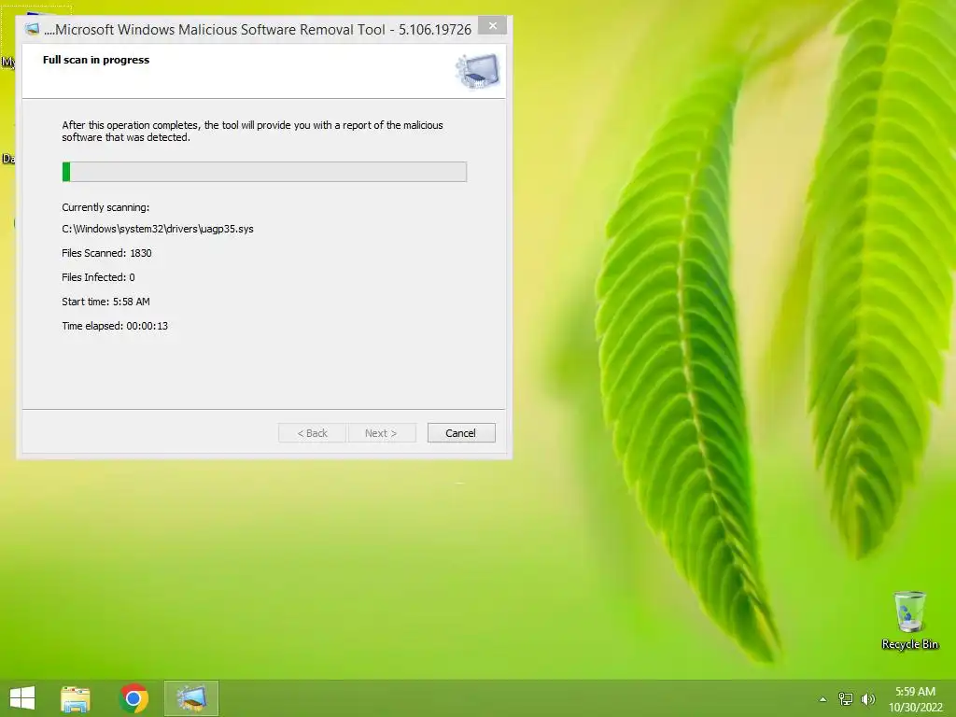The width and height of the screenshot is (956, 717).
Task: Open the Windows Start button
Action: pos(22,698)
